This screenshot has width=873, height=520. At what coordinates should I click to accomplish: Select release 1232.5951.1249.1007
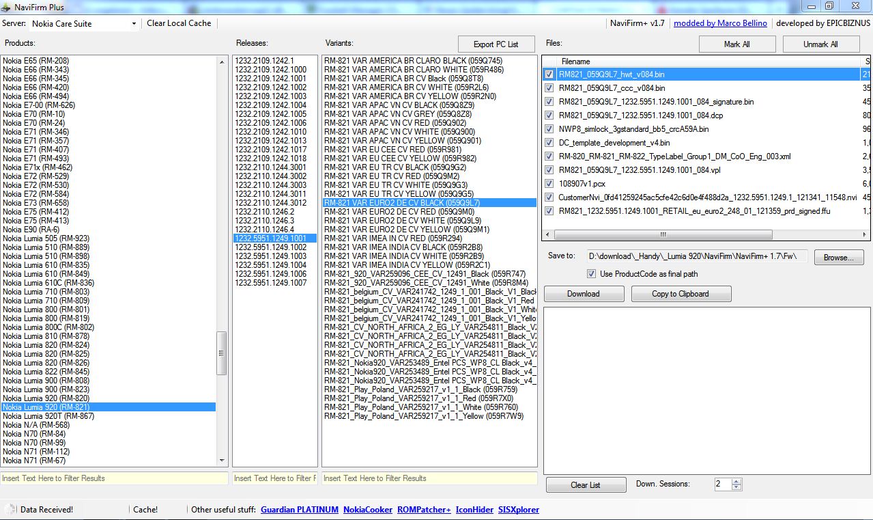tap(275, 283)
